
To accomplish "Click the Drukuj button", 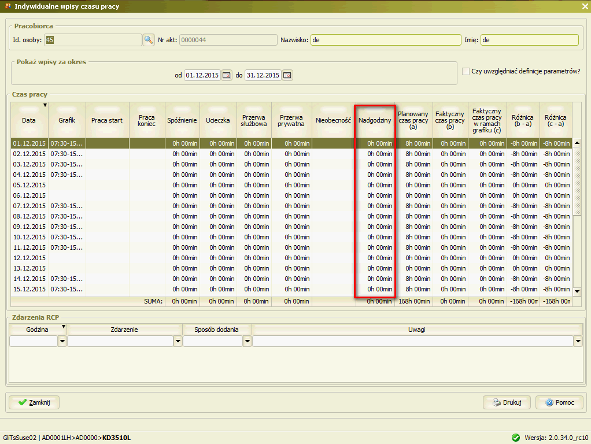I will (507, 402).
